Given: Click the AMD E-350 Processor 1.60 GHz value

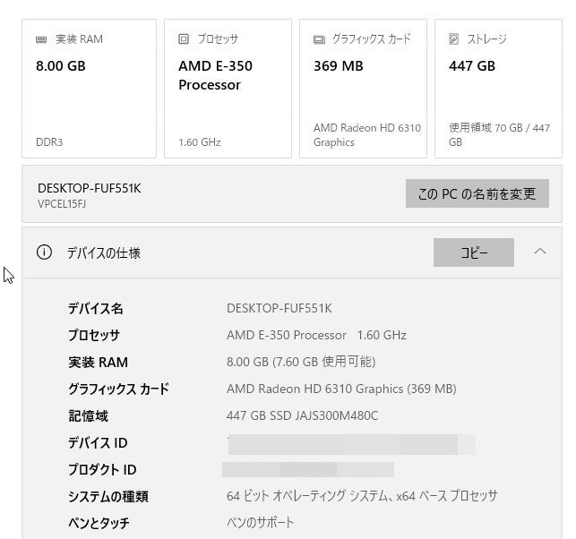Looking at the screenshot, I should [316, 335].
